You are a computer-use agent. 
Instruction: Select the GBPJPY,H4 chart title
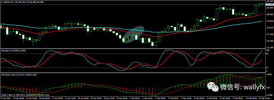click(x=9, y=2)
